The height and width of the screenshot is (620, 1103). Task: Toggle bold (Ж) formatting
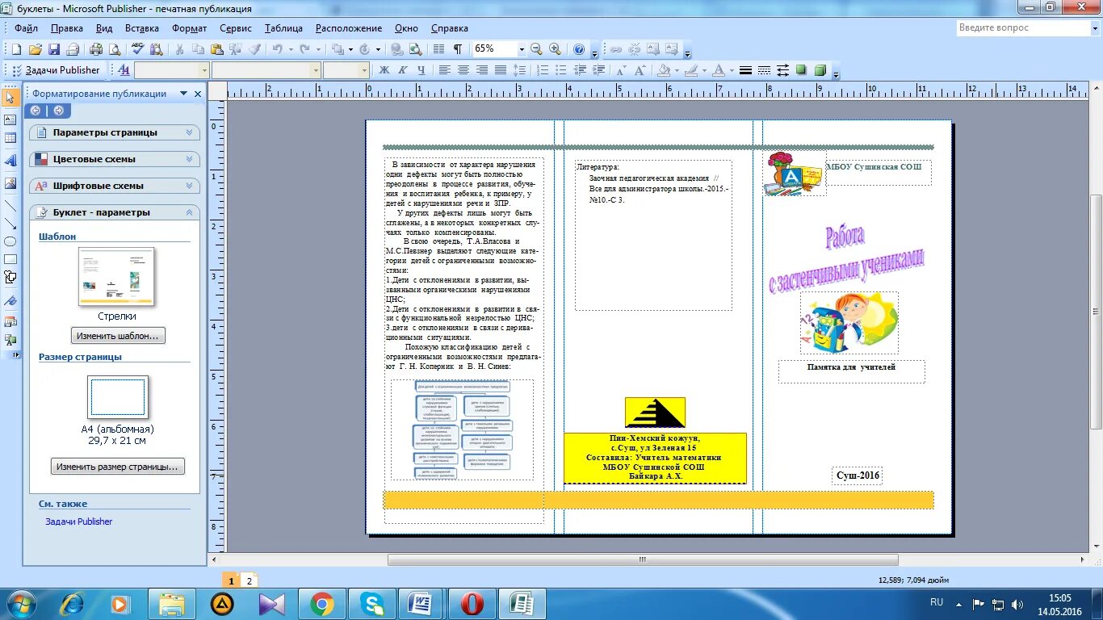coord(384,70)
